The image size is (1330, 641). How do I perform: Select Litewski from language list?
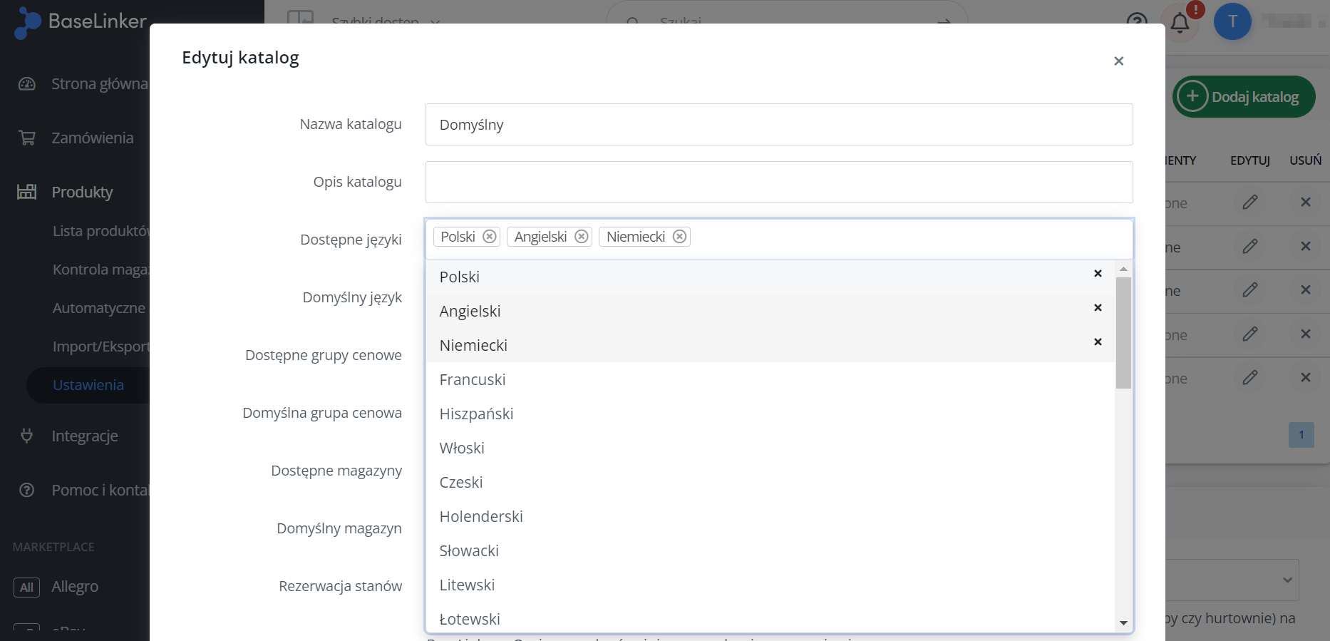(770, 585)
